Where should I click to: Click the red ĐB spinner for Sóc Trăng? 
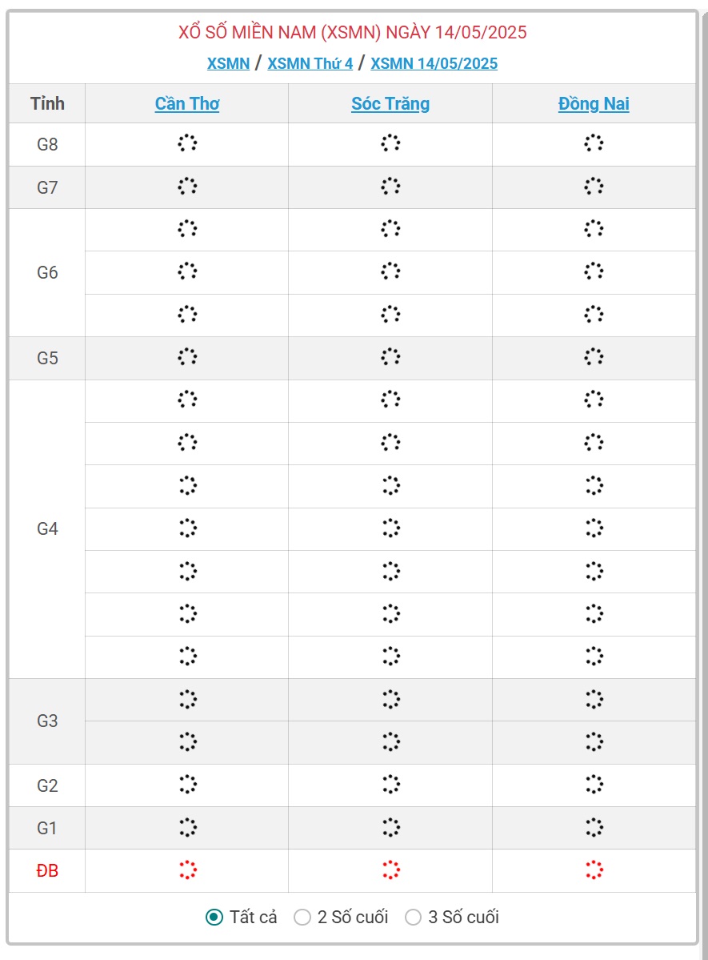click(390, 870)
